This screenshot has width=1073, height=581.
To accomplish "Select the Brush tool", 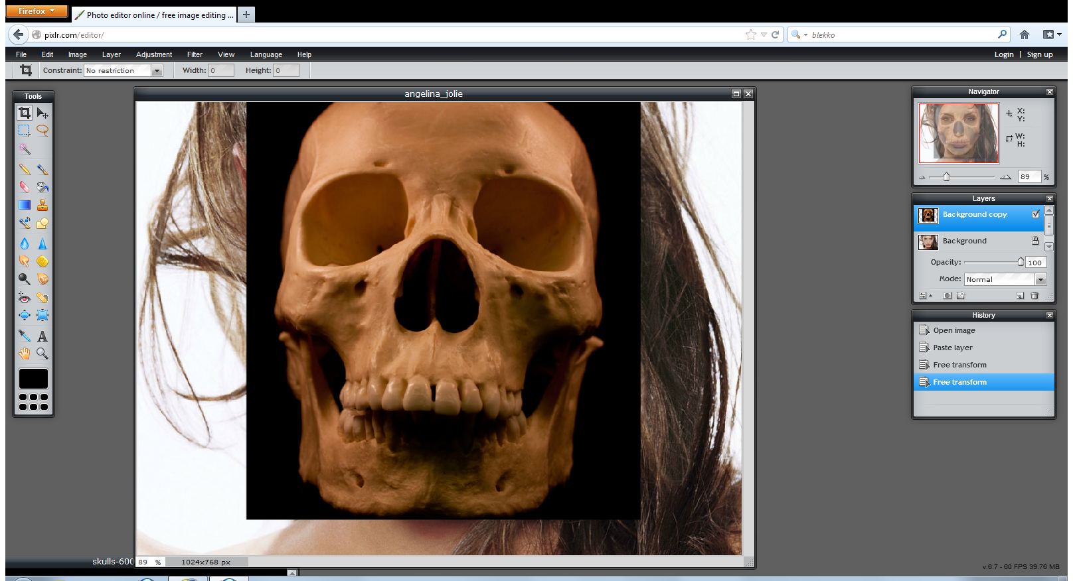I will click(x=42, y=170).
